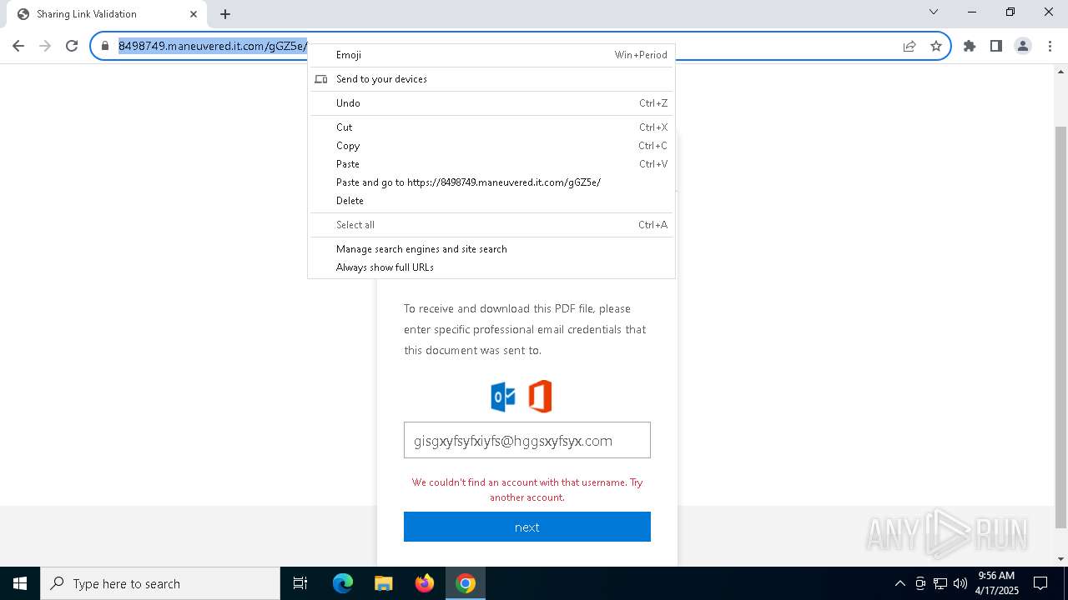Click the forward navigation arrow
This screenshot has width=1068, height=600.
(45, 46)
